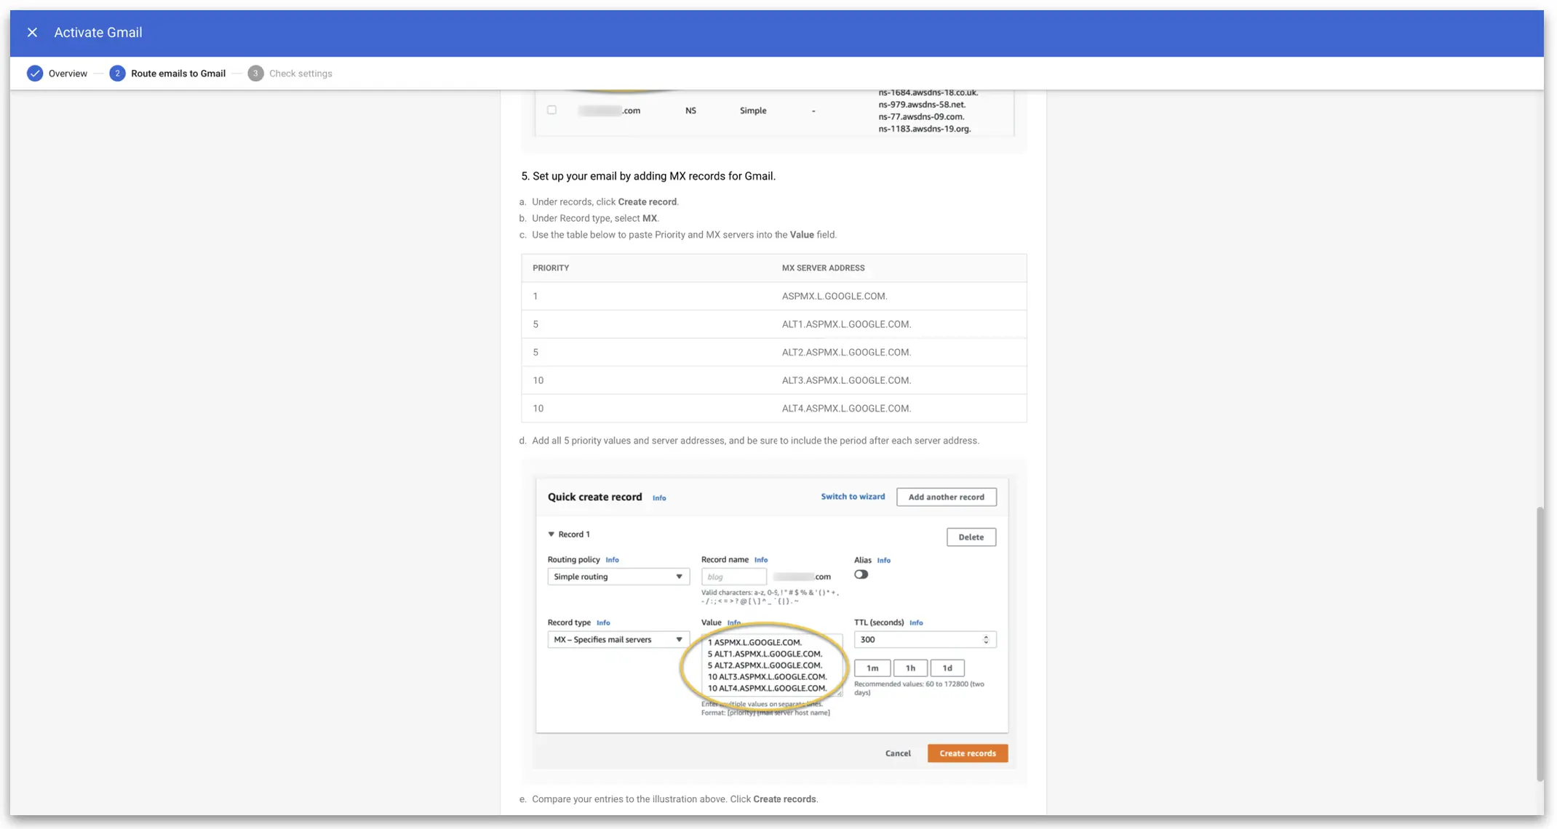The height and width of the screenshot is (829, 1557).
Task: Click the PRIORITY column header
Action: (x=551, y=268)
